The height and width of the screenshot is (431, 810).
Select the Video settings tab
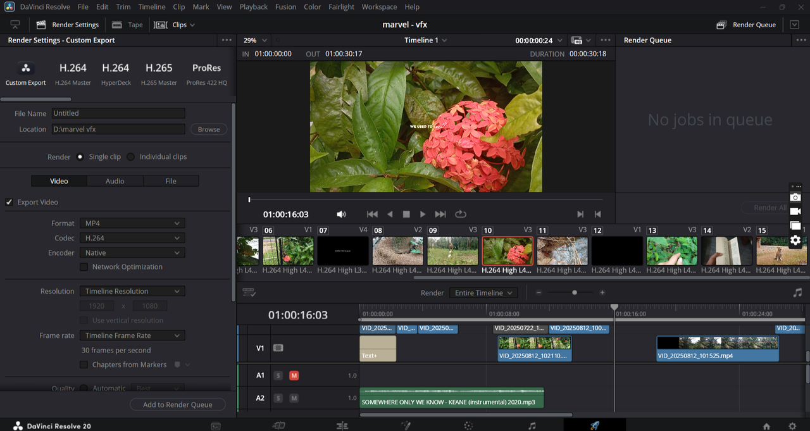(x=59, y=181)
